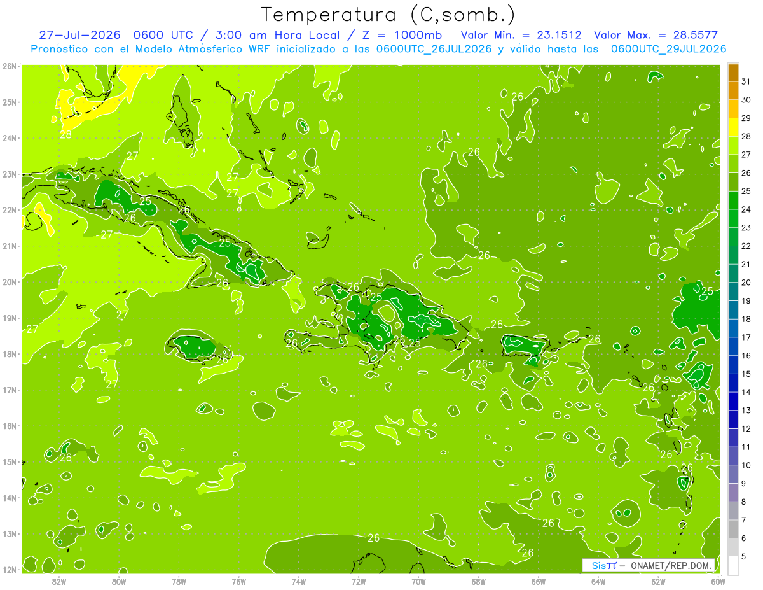Select the brown swatch above 31 on color scale

point(733,73)
